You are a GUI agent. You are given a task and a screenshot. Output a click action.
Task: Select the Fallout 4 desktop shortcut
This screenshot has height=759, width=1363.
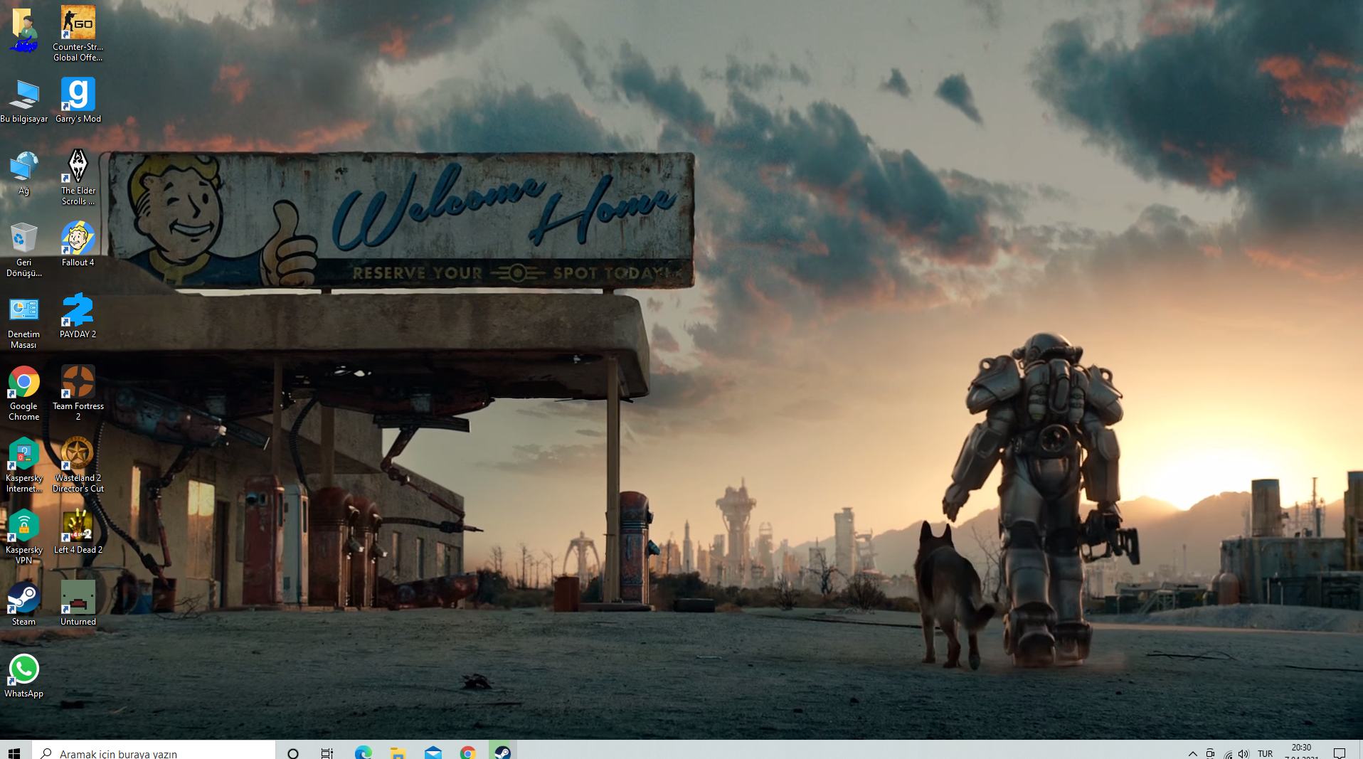click(78, 244)
